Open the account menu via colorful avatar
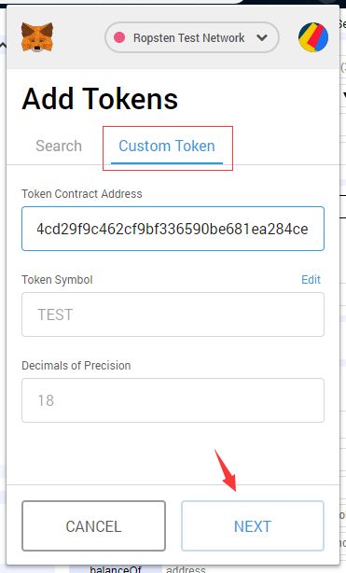Image resolution: width=346 pixels, height=573 pixels. pos(313,37)
